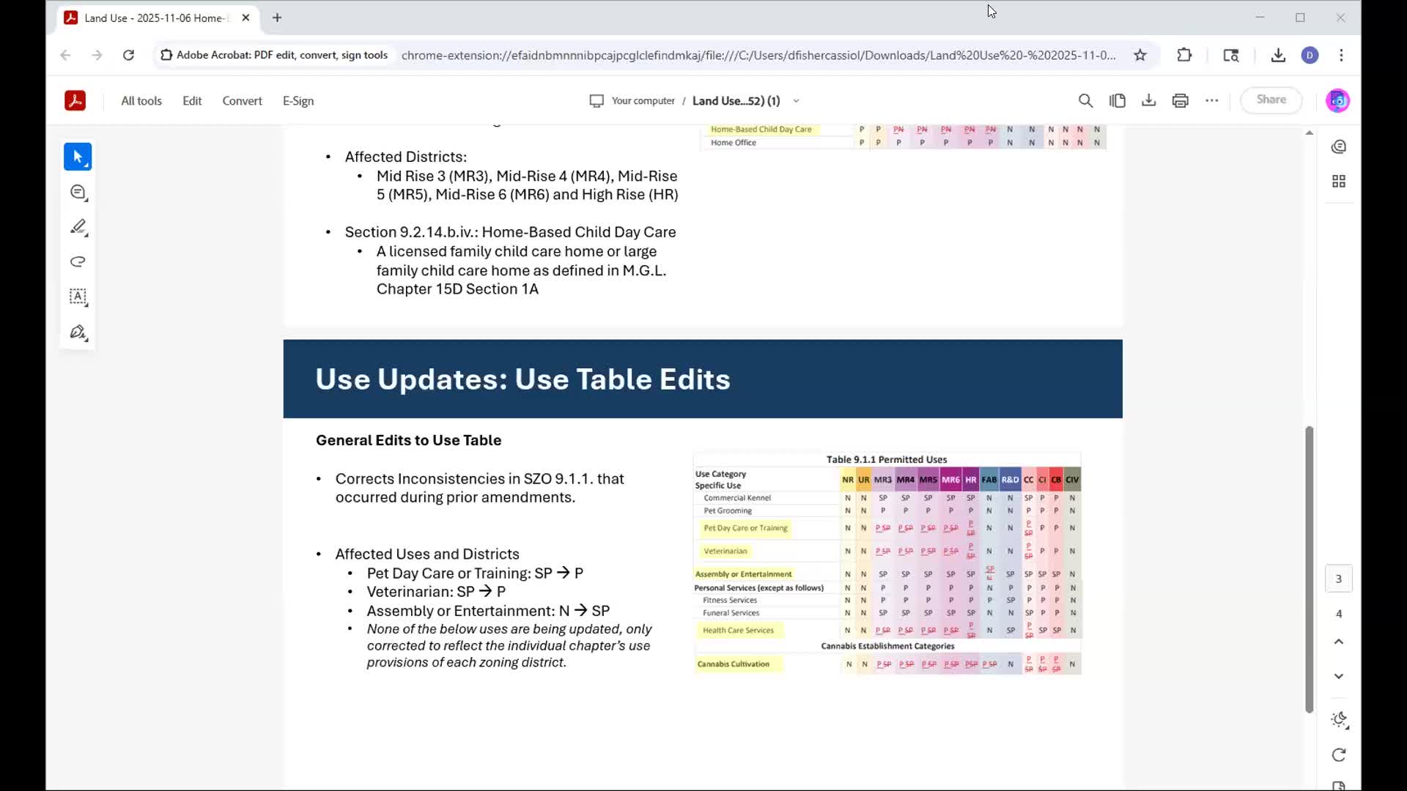Screen dimensions: 1407x791
Task: Click the vertical document scrollbar thumb
Action: [x=1309, y=568]
